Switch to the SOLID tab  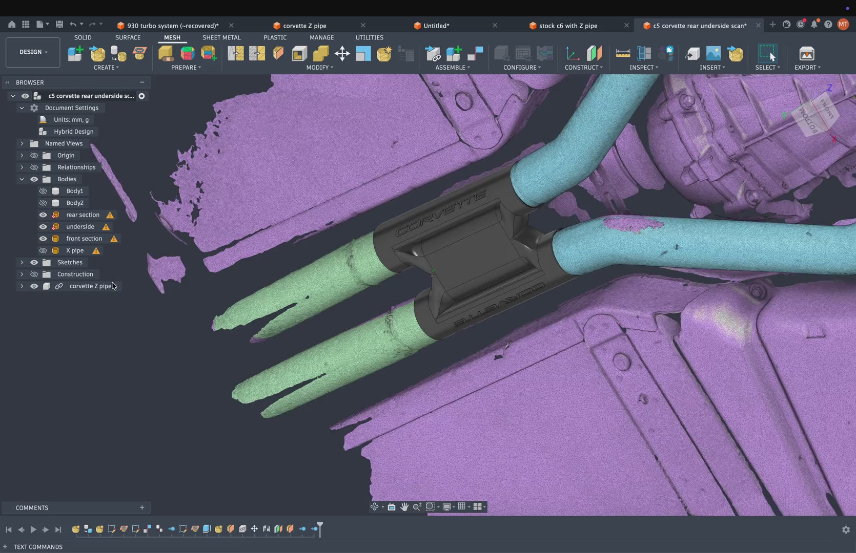click(x=83, y=37)
